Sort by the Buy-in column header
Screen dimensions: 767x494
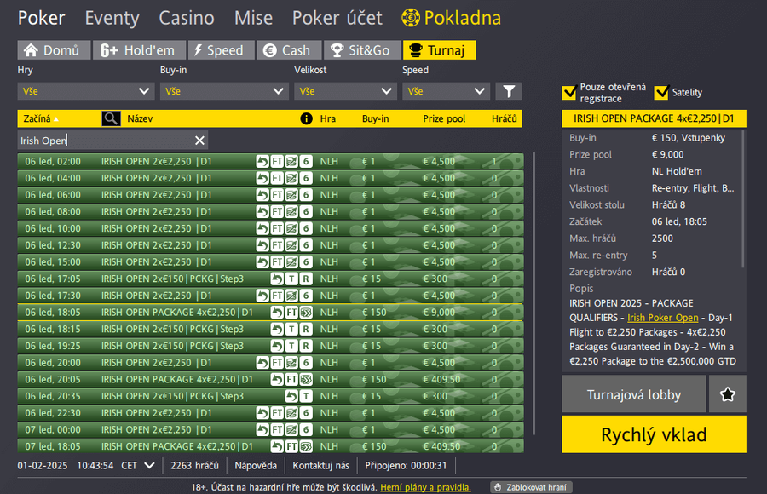(x=375, y=118)
